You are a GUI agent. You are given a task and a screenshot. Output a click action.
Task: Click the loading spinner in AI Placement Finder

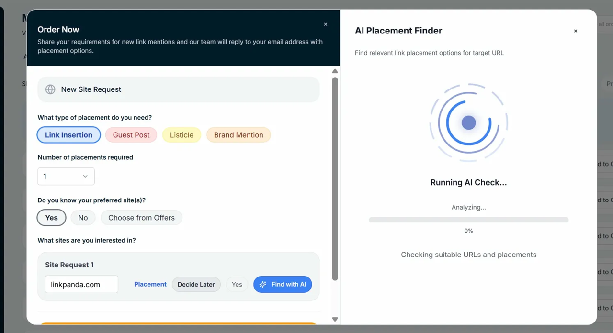pyautogui.click(x=468, y=122)
